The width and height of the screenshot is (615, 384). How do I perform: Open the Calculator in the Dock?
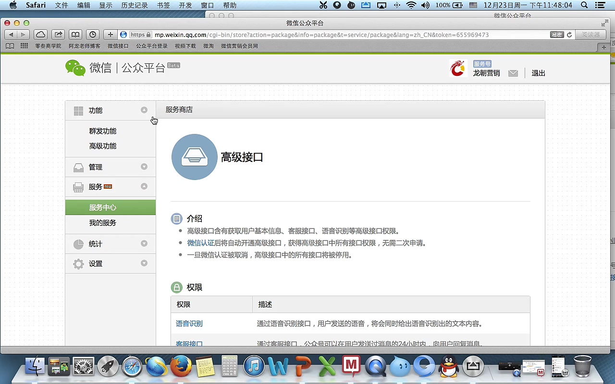point(230,367)
